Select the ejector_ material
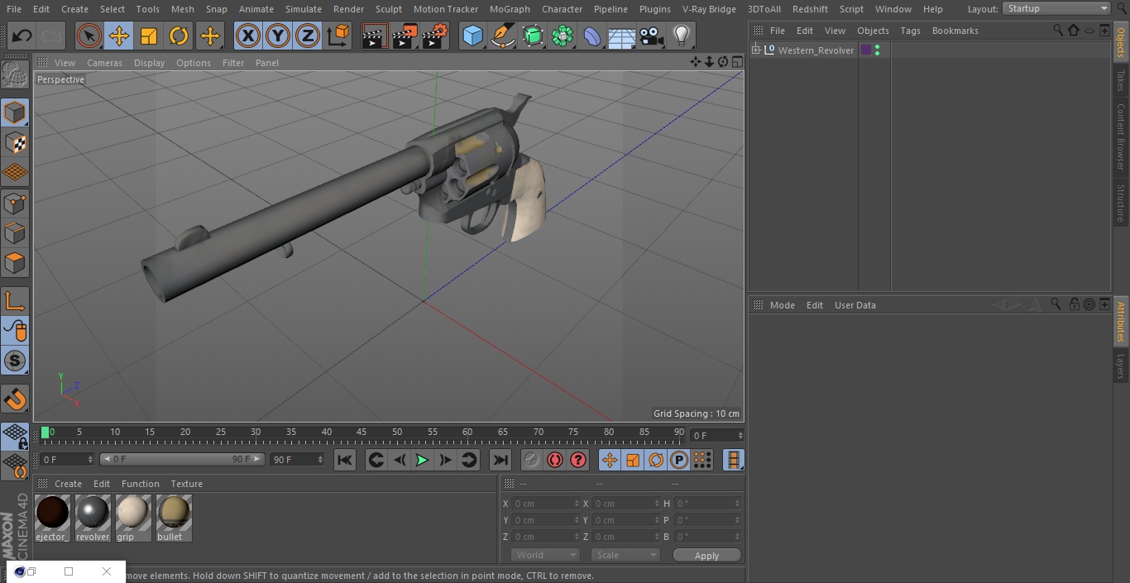 point(52,518)
